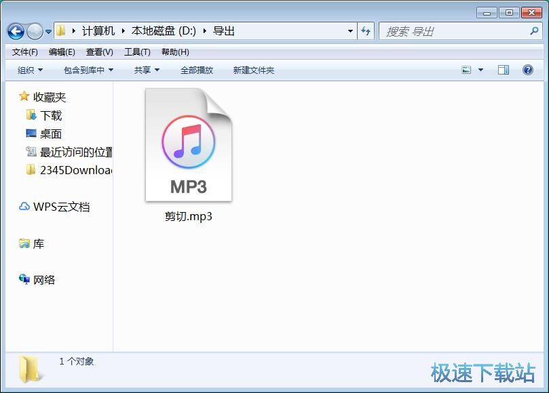This screenshot has width=549, height=393.
Task: Click the 剪切.mp3 file name
Action: (x=189, y=216)
